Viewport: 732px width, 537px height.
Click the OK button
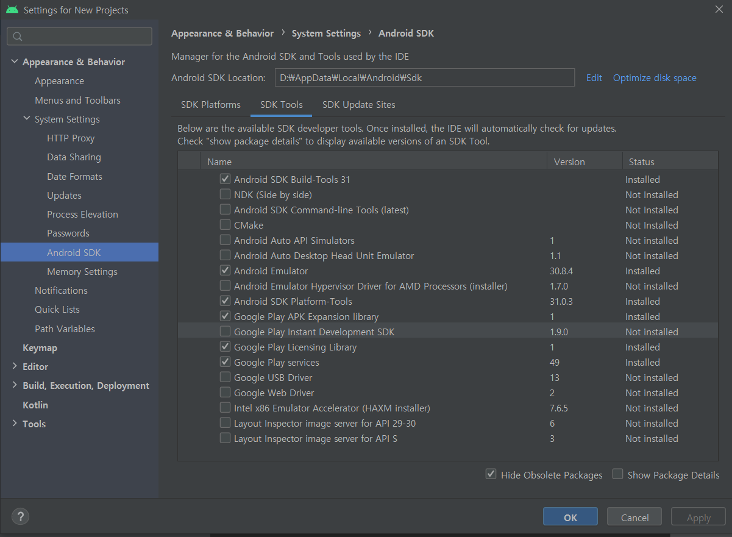click(570, 517)
